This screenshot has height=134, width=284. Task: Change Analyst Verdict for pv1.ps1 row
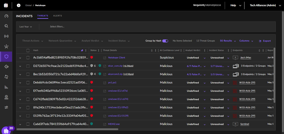(x=196, y=83)
